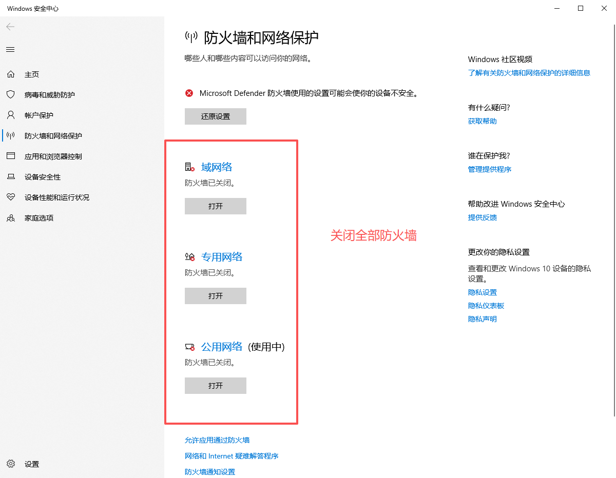Open 设备安全性 section
The height and width of the screenshot is (478, 616).
[x=43, y=177]
